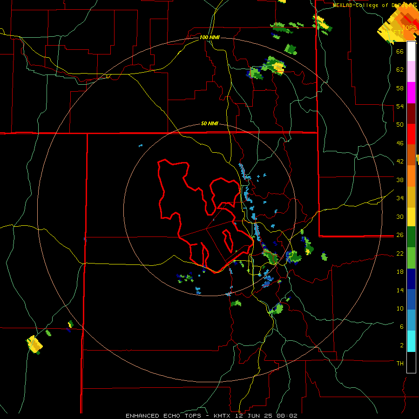
Task: Select the 58 legend scale value
Action: coord(400,88)
